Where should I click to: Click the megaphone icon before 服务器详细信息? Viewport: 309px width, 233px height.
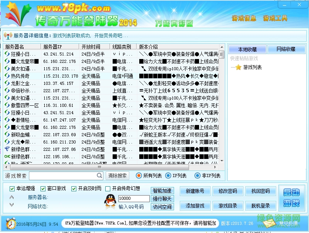click(8, 35)
